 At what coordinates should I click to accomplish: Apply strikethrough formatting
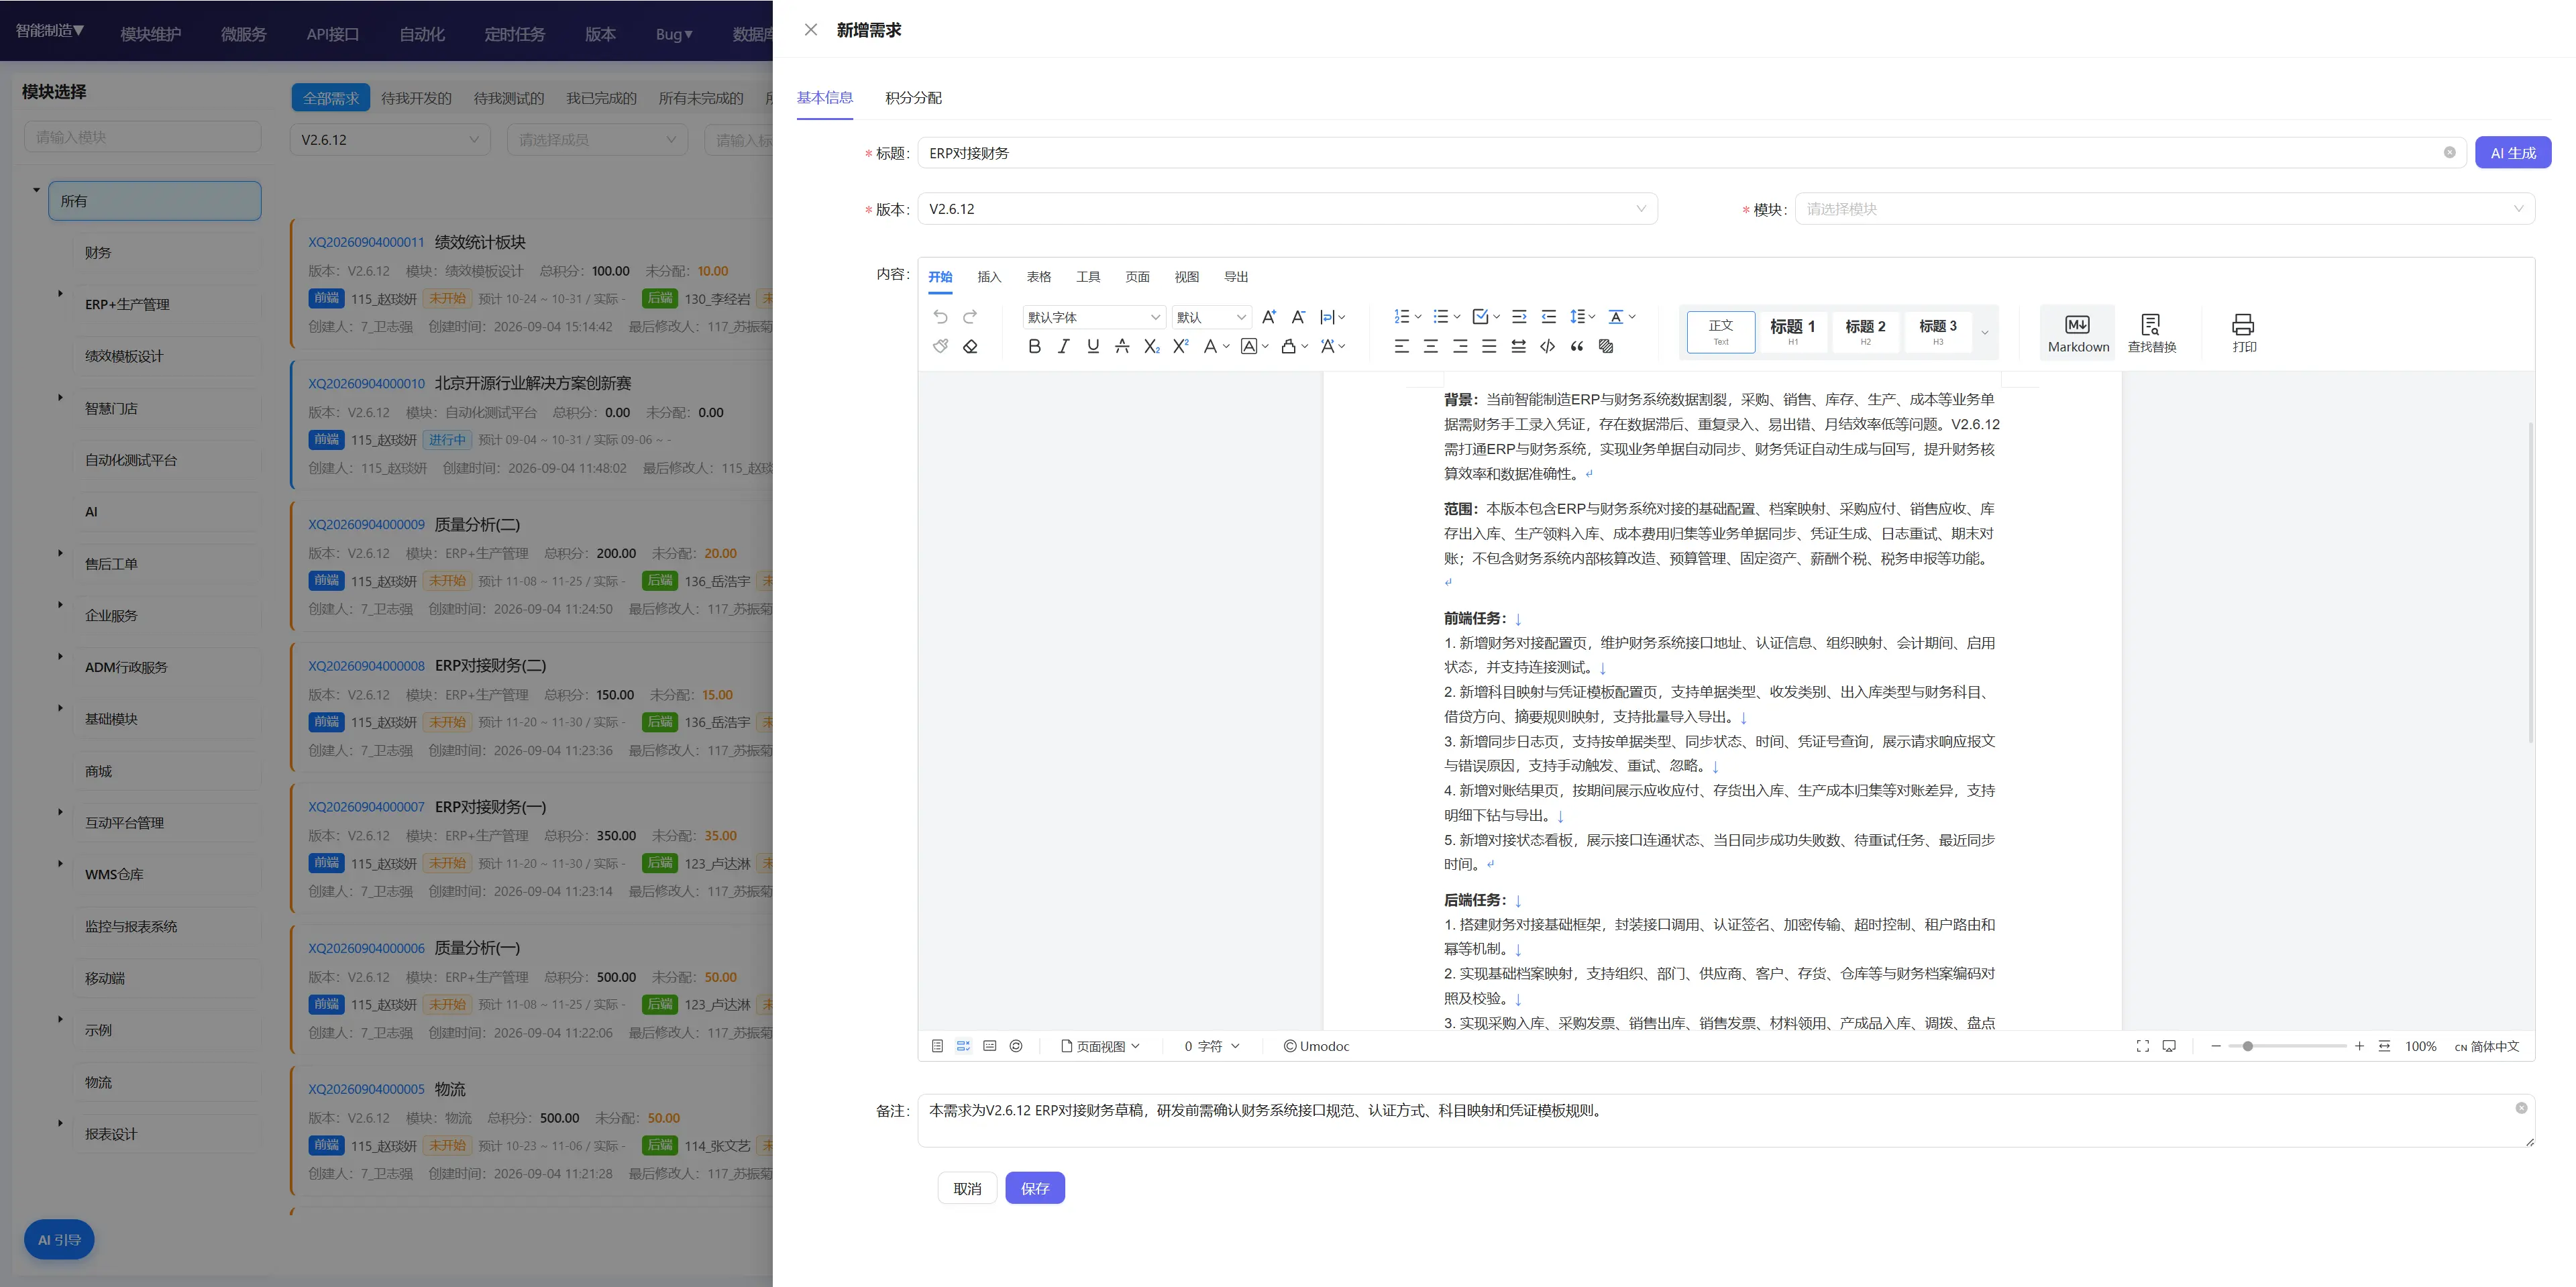coord(1122,346)
